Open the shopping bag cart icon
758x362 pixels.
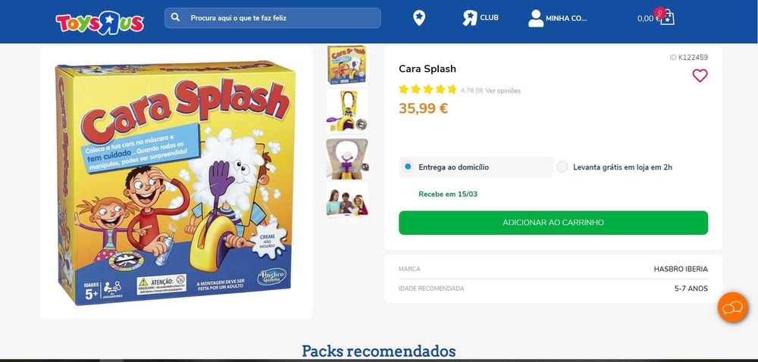coord(667,19)
